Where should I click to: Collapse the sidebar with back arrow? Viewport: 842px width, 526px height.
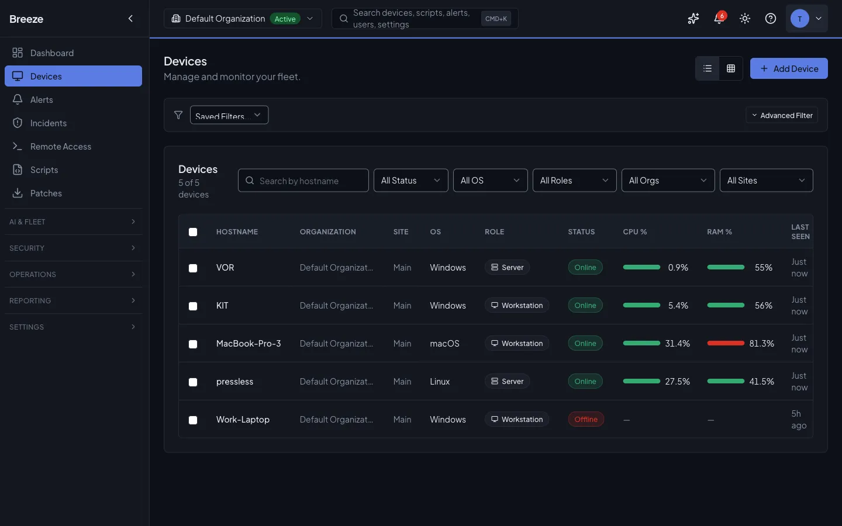point(130,18)
